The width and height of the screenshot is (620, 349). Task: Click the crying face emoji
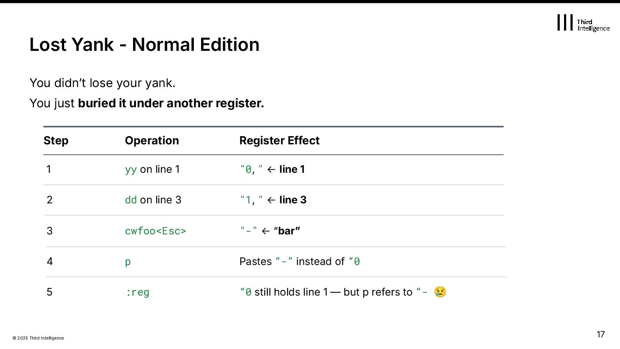click(440, 292)
